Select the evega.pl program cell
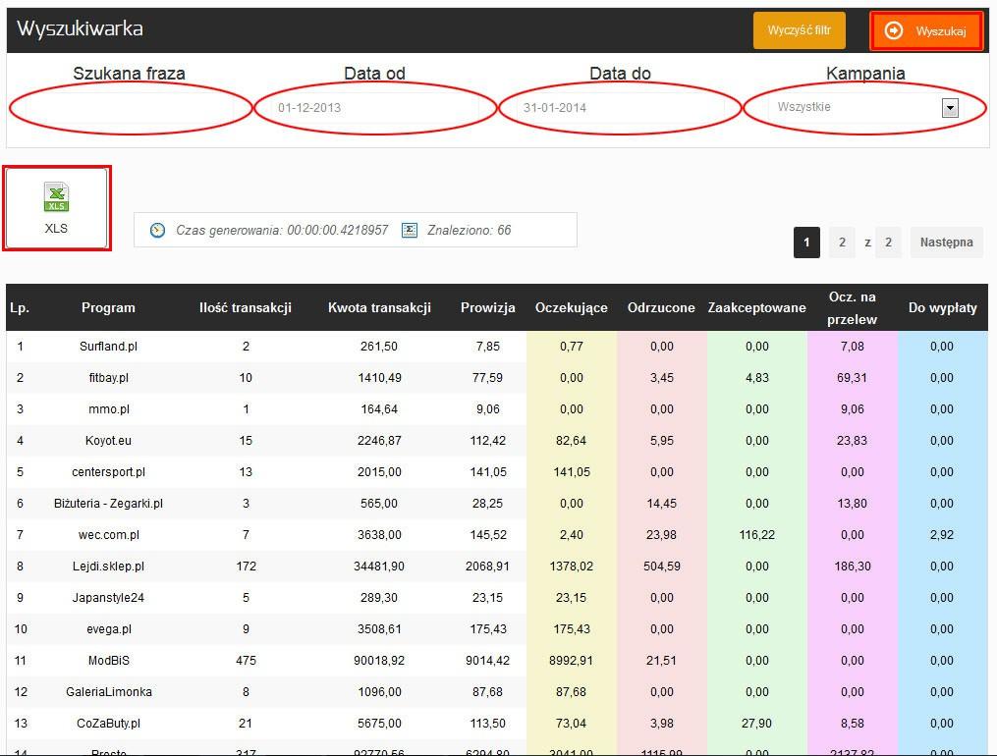 [x=108, y=629]
